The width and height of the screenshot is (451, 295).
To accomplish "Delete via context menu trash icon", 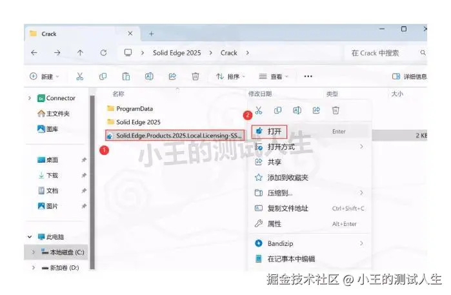I will (336, 110).
